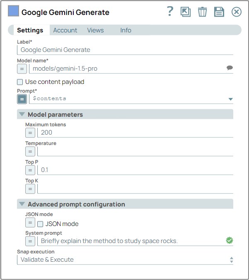249x280 pixels.
Task: Open the Snap execution dropdown
Action: 125,260
